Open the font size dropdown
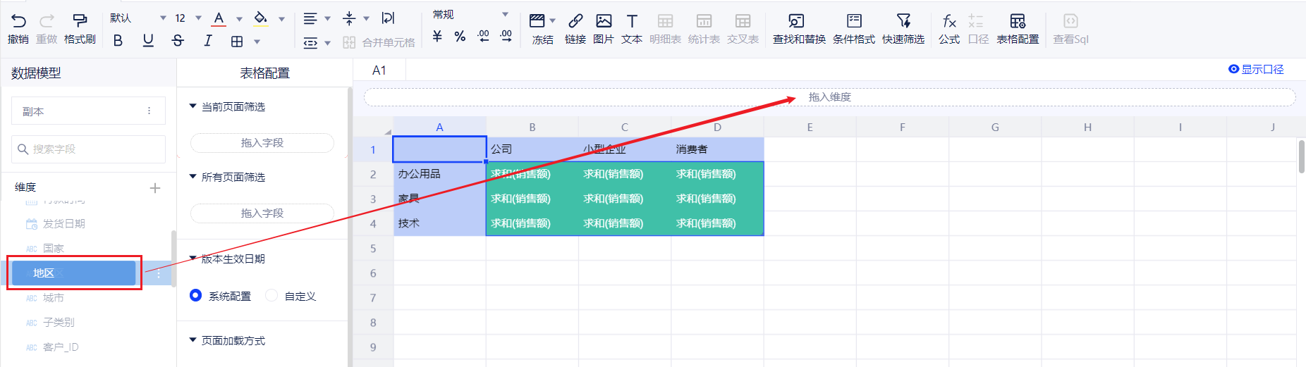 (198, 18)
